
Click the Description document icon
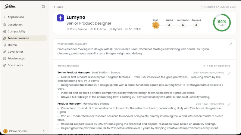[x=5, y=25]
